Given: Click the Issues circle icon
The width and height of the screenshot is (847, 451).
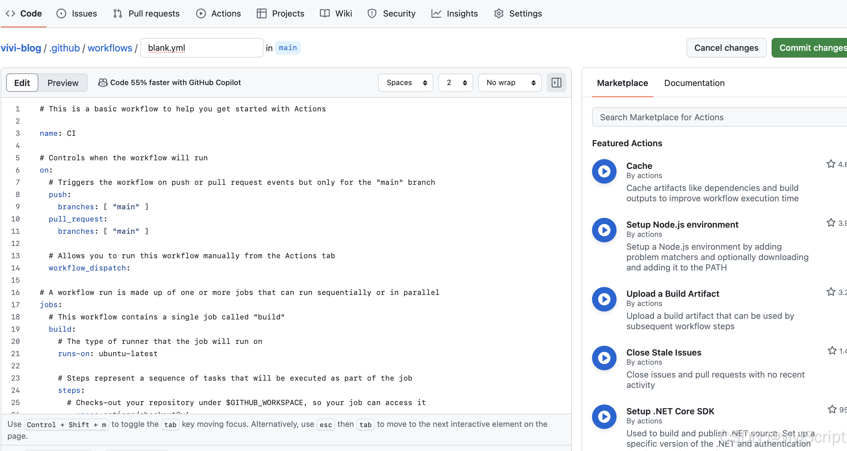Looking at the screenshot, I should [61, 13].
